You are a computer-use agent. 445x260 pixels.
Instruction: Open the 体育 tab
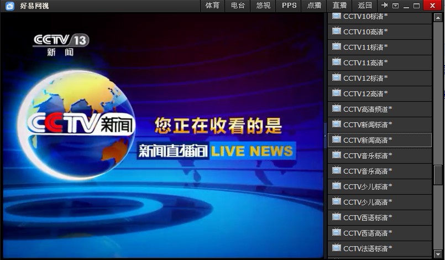pyautogui.click(x=212, y=6)
